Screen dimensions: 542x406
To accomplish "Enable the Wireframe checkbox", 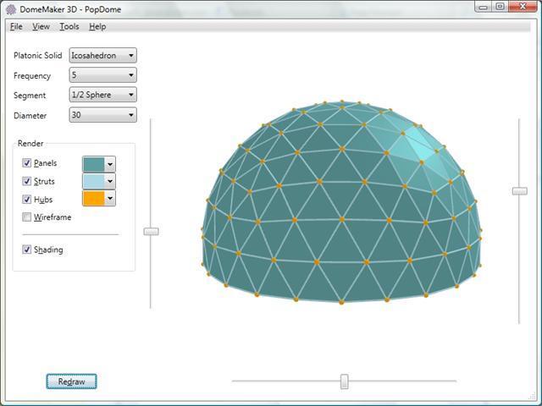I will tap(26, 217).
